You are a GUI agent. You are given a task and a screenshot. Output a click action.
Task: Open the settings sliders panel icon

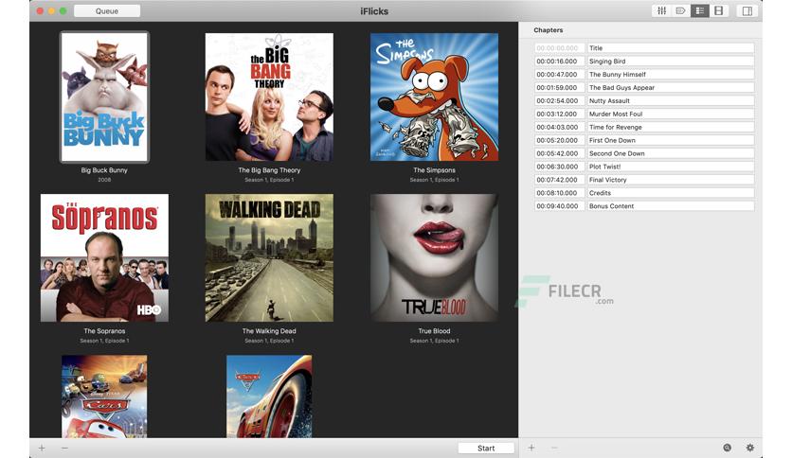tap(661, 10)
